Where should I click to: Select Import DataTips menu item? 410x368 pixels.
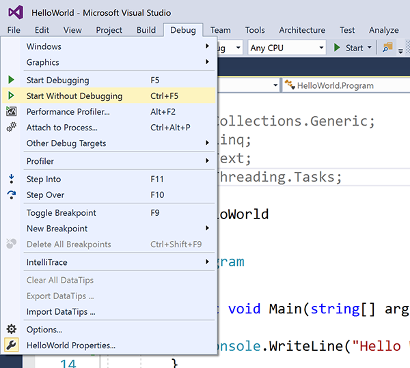[109, 311]
